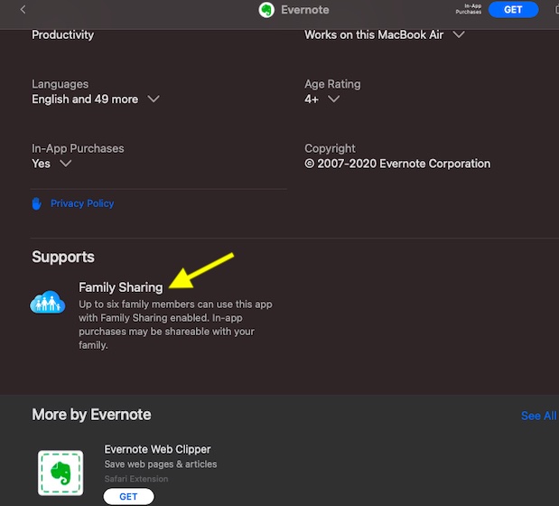Click the 'Supports' section heading

63,257
